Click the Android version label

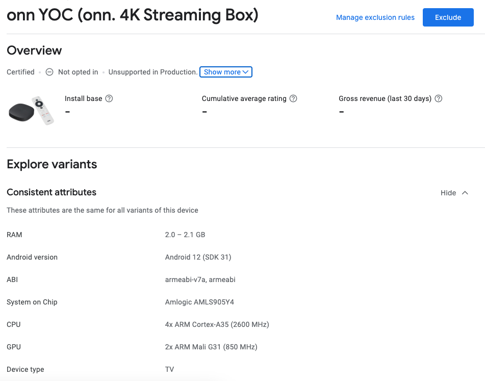pos(32,257)
